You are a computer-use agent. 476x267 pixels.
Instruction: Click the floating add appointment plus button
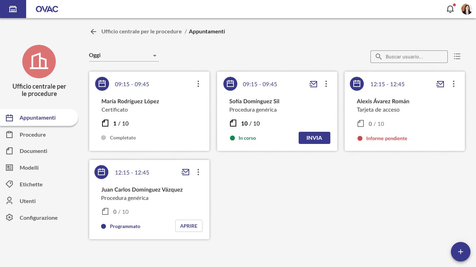(460, 252)
